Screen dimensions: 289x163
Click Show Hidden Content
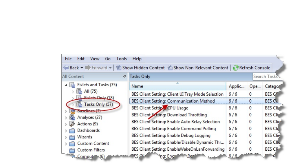pos(140,68)
